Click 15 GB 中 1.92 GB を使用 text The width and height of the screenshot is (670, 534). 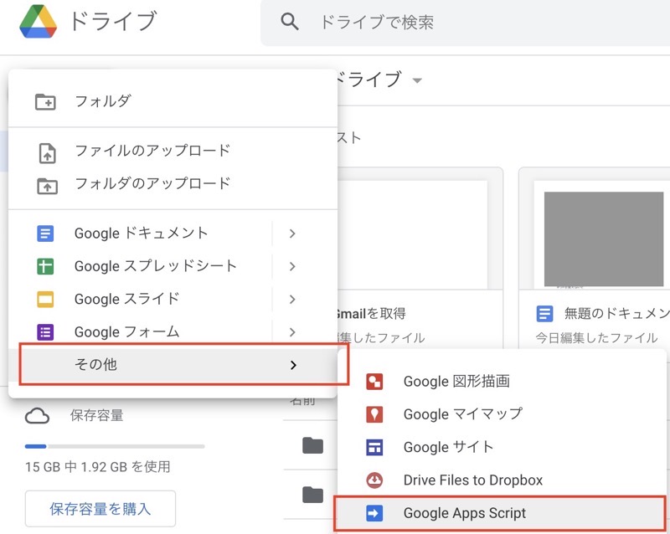97,467
